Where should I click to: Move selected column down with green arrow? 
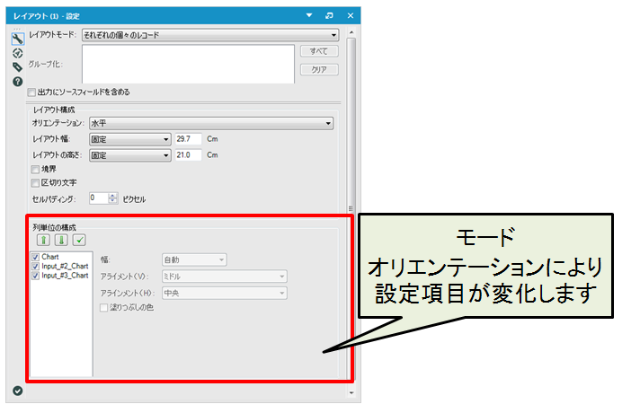pyautogui.click(x=61, y=240)
